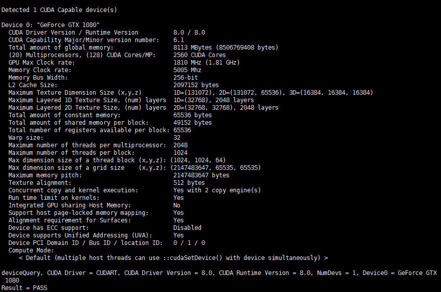The width and height of the screenshot is (441, 292).
Task: Click the "Disabled" ECC support value
Action: tap(187, 228)
